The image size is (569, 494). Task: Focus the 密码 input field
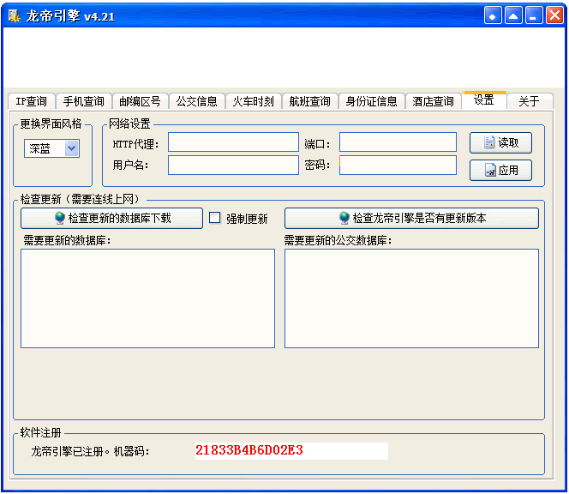(x=398, y=166)
